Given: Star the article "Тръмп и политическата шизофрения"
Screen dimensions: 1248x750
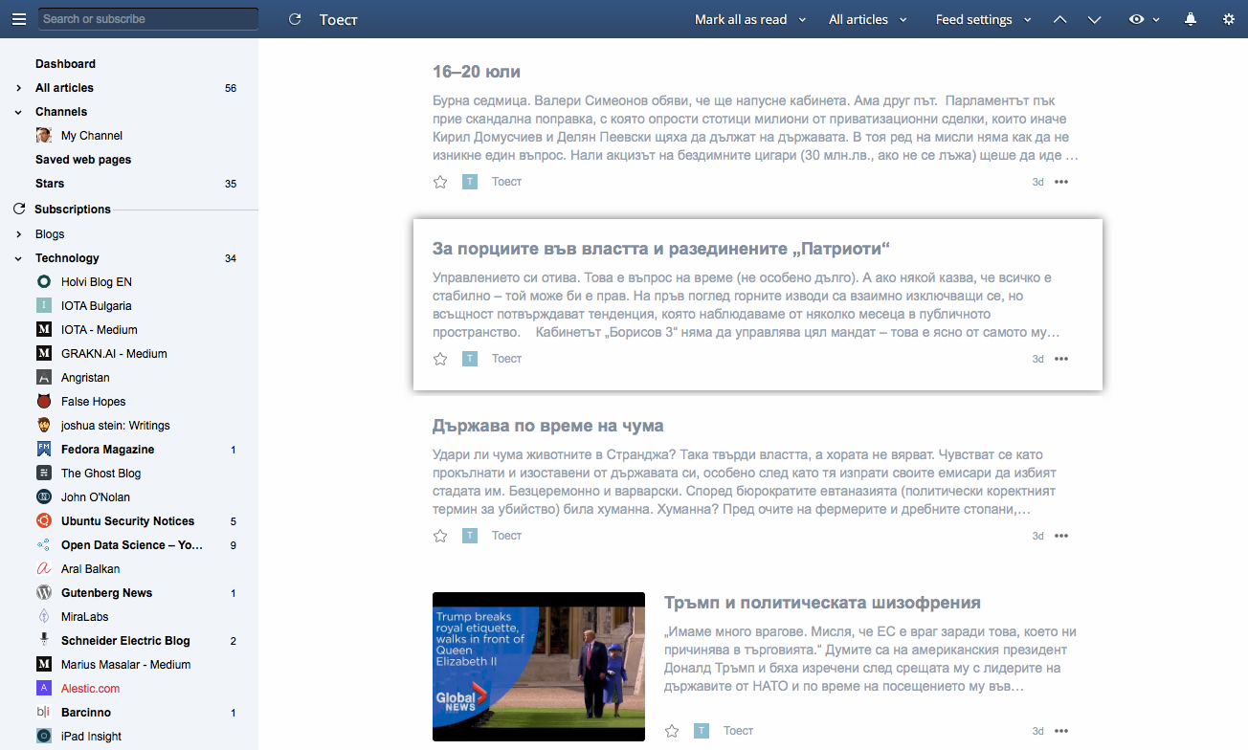Looking at the screenshot, I should click(672, 730).
